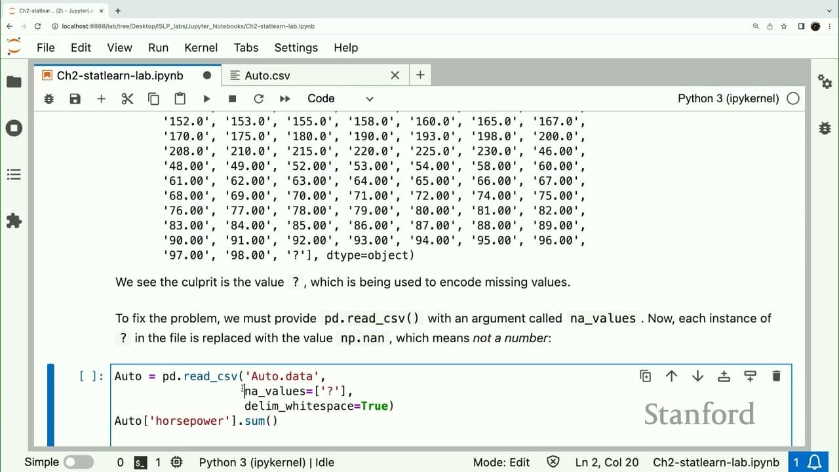Click Ln 2, Col 20 cursor position
The height and width of the screenshot is (472, 839).
(607, 462)
